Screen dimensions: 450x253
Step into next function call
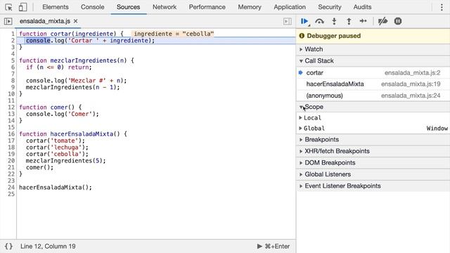[x=334, y=21]
